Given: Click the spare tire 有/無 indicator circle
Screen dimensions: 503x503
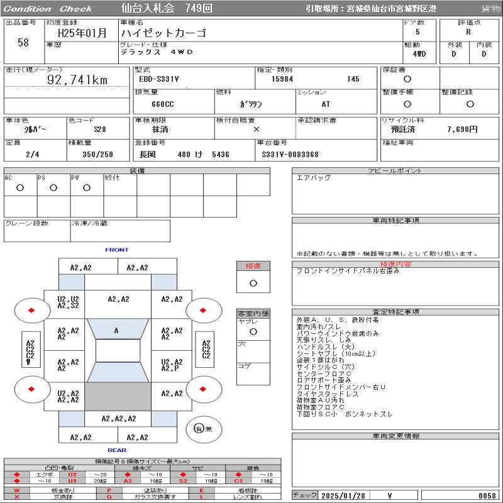Looking at the screenshot, I should pyautogui.click(x=199, y=429).
